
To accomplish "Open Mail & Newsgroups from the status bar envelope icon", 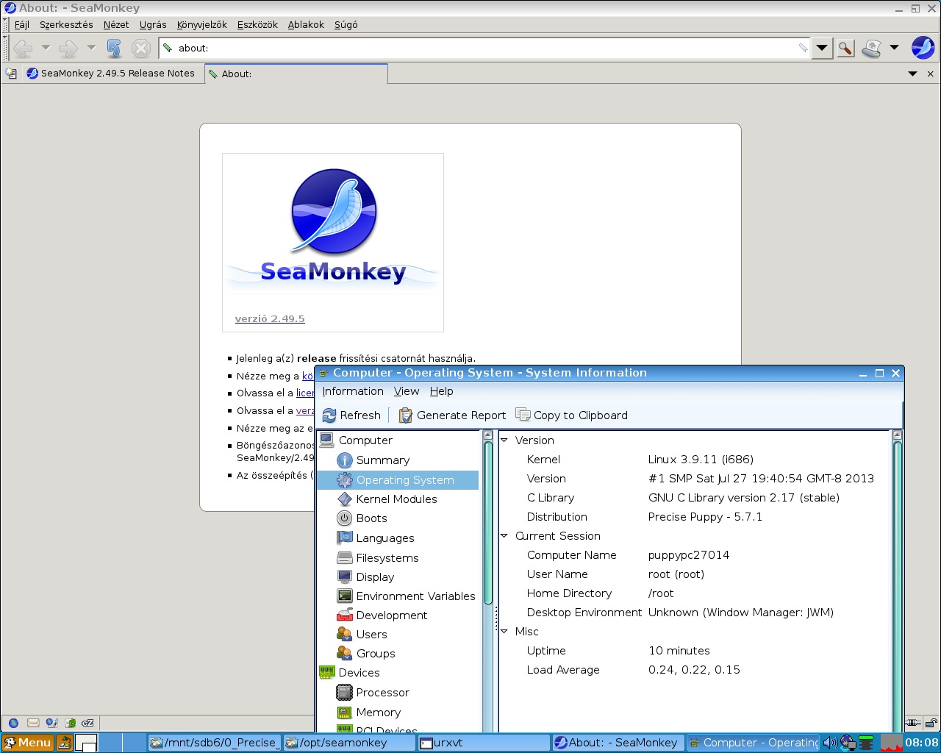I will 33,723.
